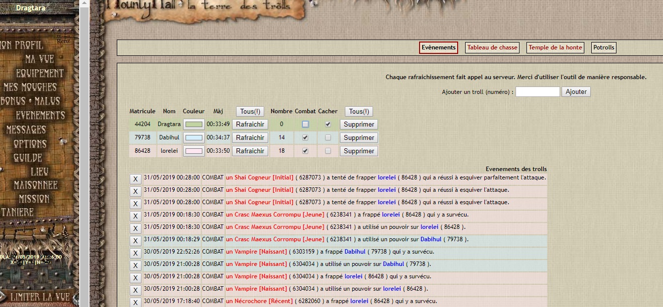Image resolution: width=663 pixels, height=307 pixels.
Task: Dismiss the Nécrochore event with X
Action: click(135, 302)
